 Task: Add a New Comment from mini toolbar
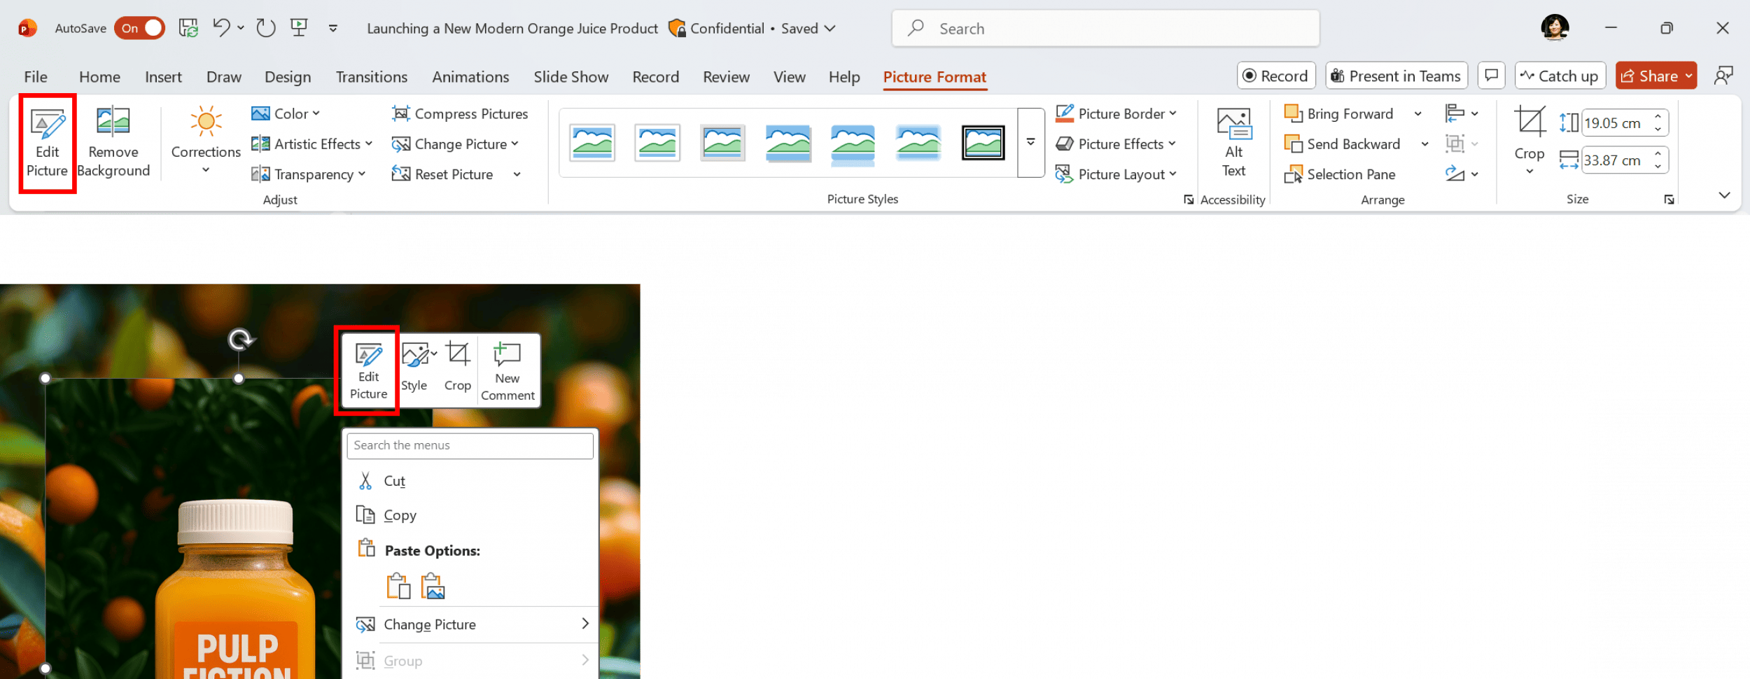pos(507,371)
